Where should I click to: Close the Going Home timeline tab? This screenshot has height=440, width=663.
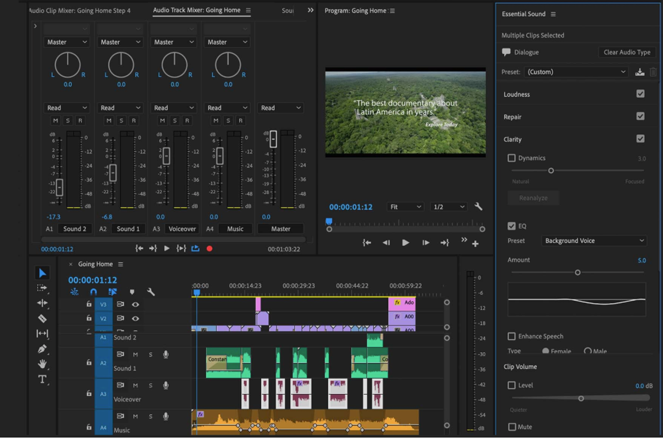(x=71, y=264)
